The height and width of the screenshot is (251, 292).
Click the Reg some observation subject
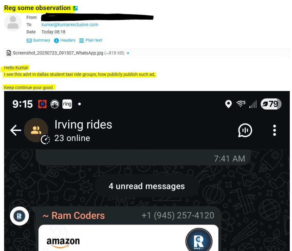tap(37, 8)
